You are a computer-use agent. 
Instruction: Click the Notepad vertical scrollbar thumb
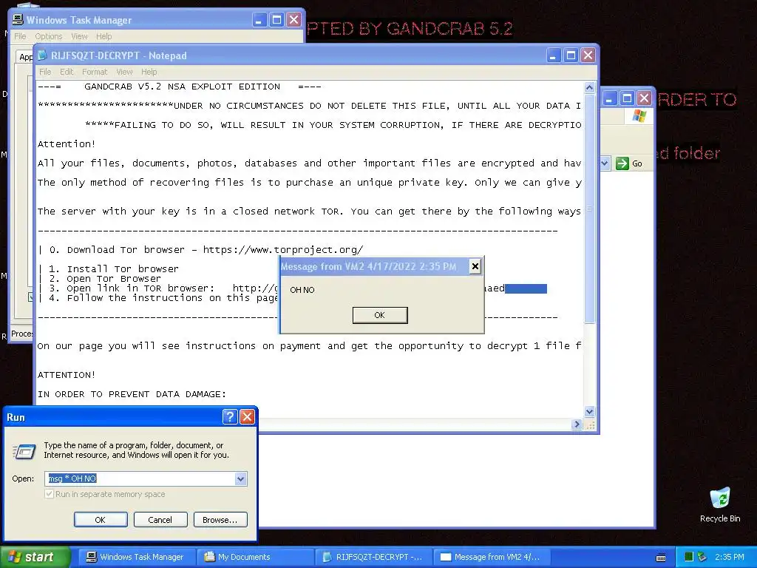[x=589, y=209]
